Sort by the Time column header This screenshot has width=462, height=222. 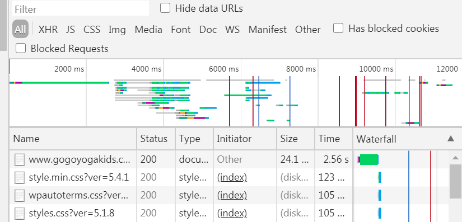[x=334, y=139]
